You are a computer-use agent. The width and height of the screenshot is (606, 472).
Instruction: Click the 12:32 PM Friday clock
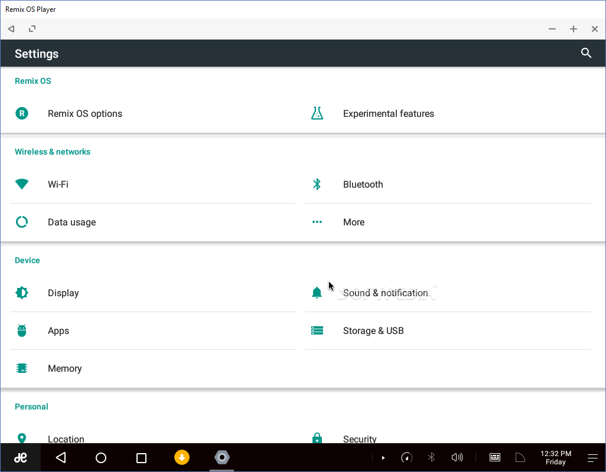pos(556,458)
